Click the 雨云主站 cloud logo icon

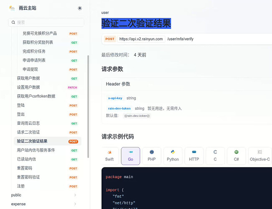tap(12, 8)
